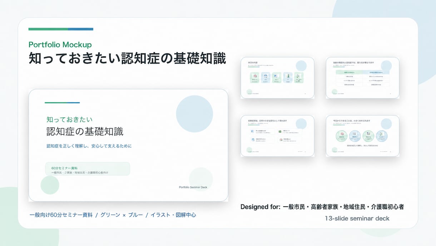The height and width of the screenshot is (246, 436).
Task: Click the walking person icon in the 本日の内容 slide
Action: pos(288,76)
